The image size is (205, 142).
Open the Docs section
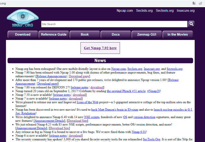(x=116, y=34)
